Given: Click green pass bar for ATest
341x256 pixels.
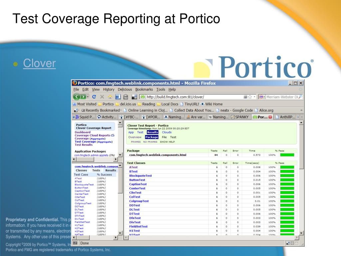Looking at the screenshot, I should pos(287,167).
